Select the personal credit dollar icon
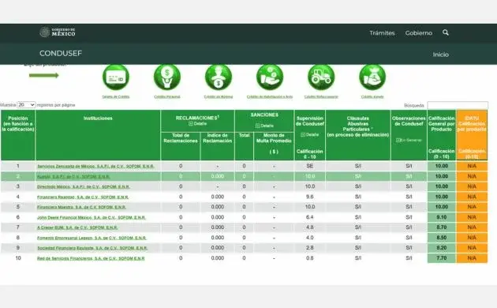 (167, 77)
